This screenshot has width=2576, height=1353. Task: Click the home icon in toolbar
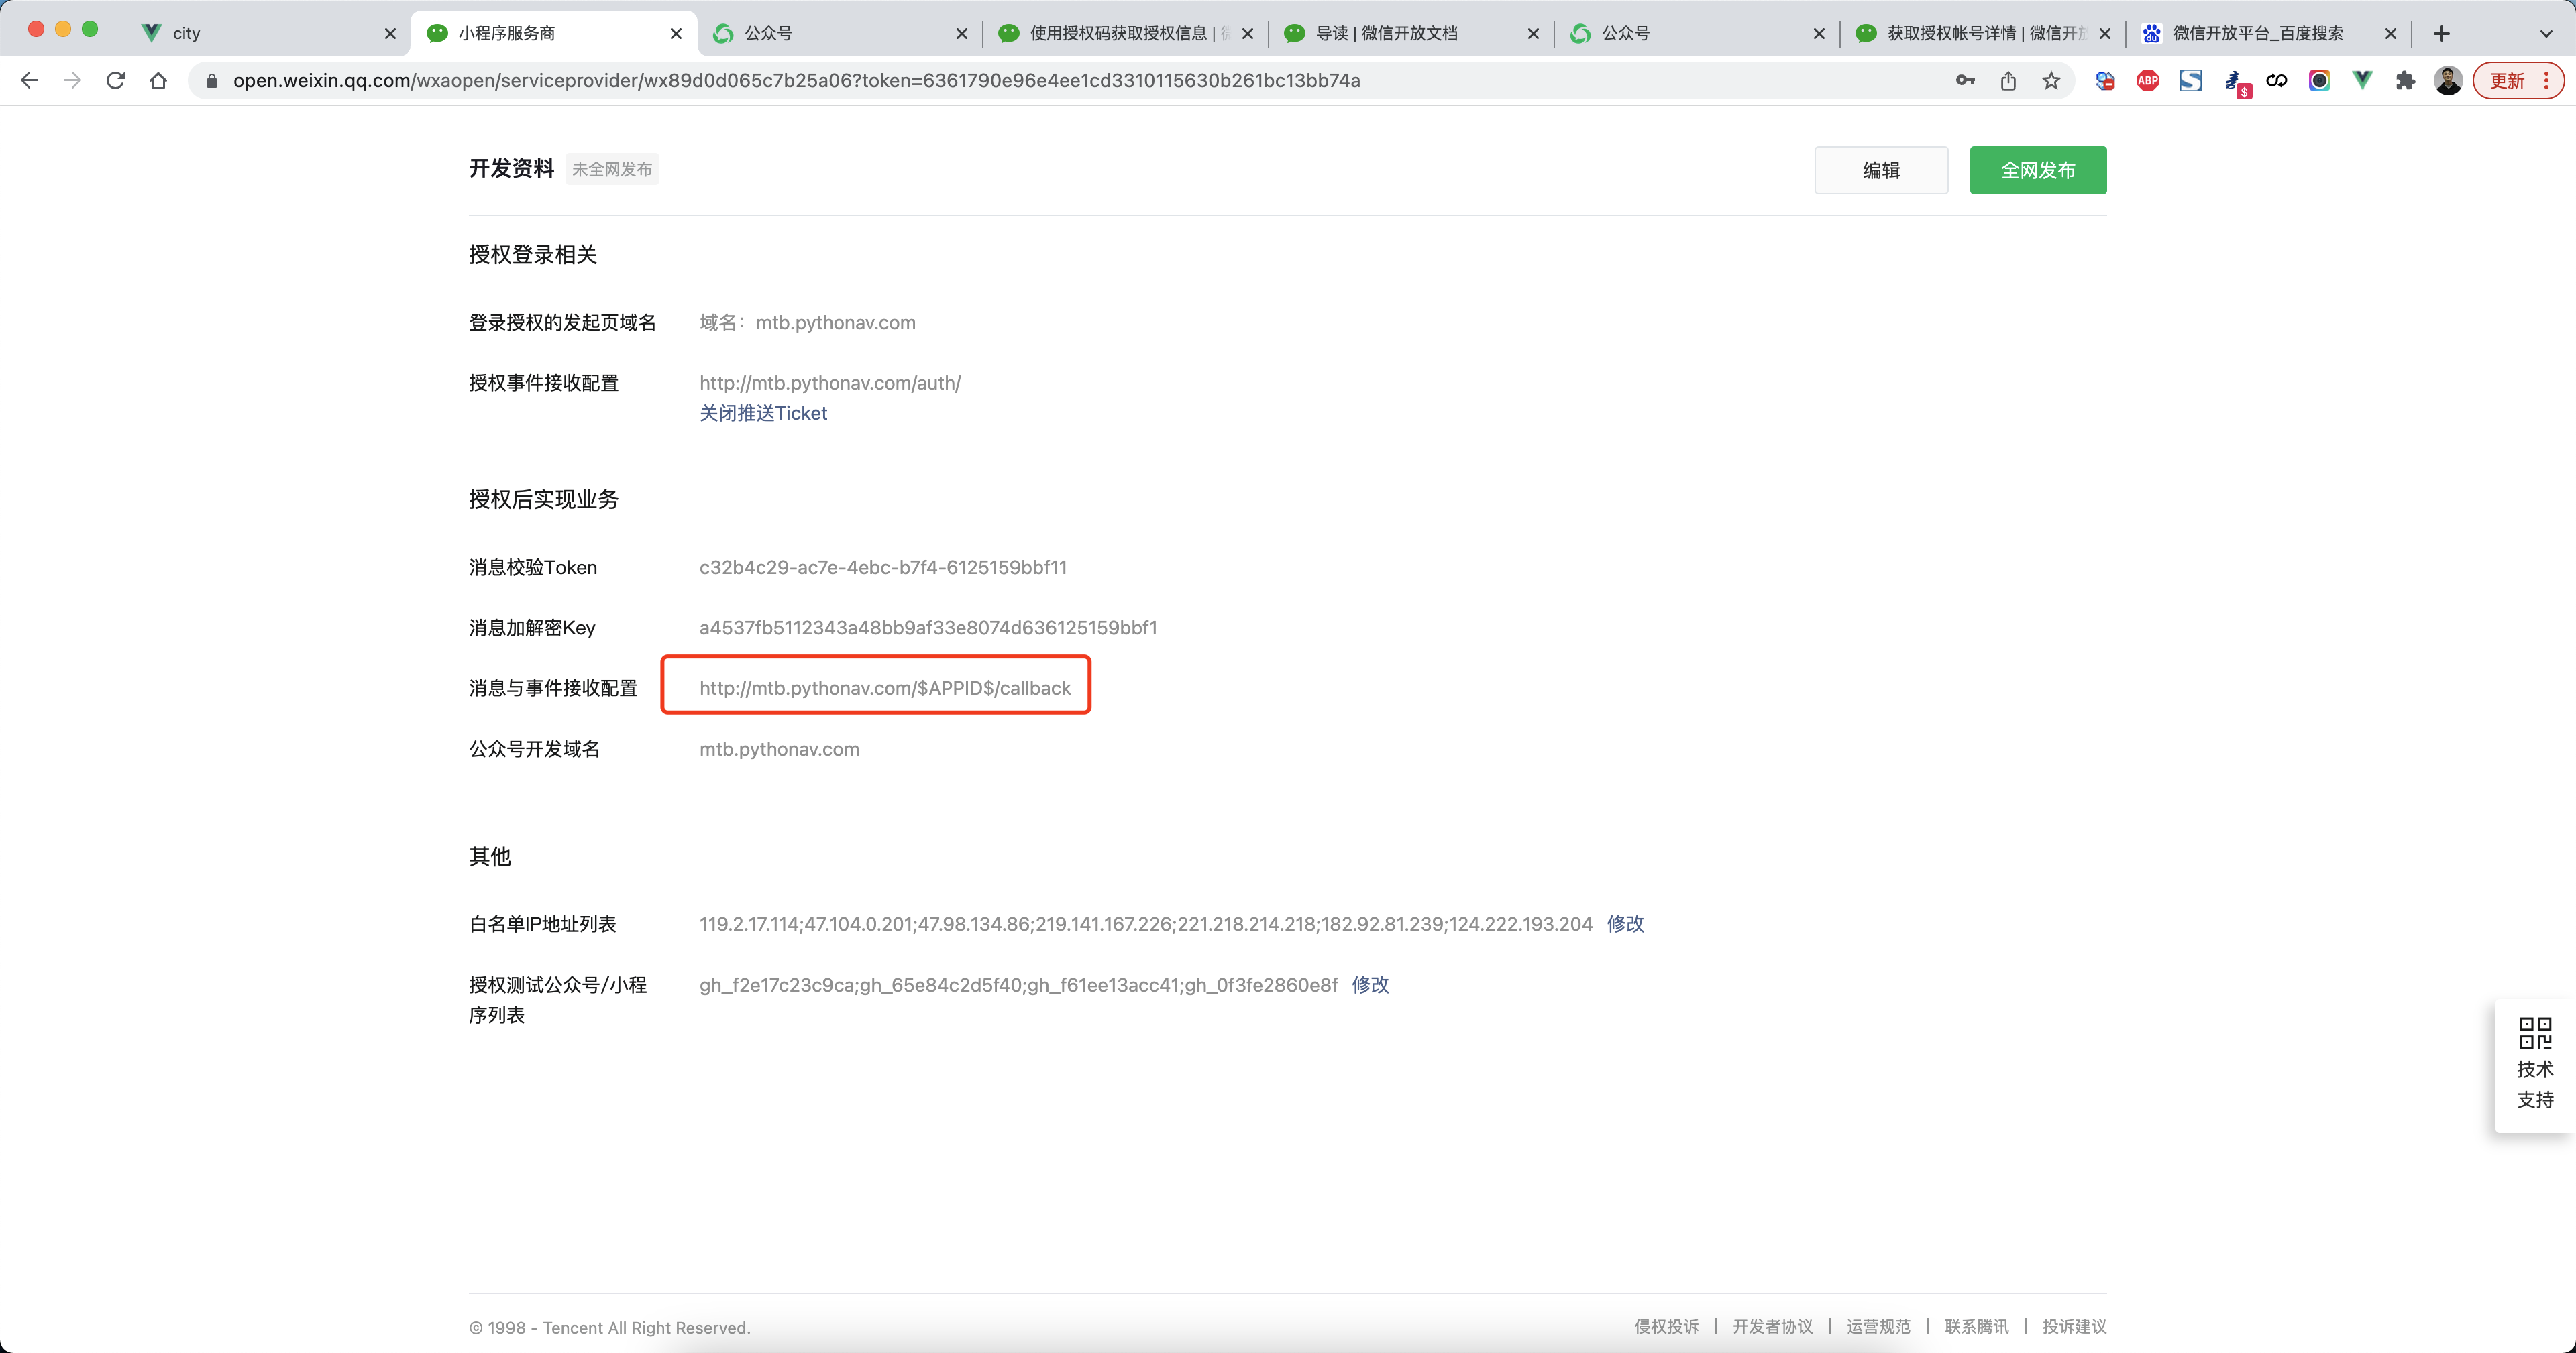point(158,81)
